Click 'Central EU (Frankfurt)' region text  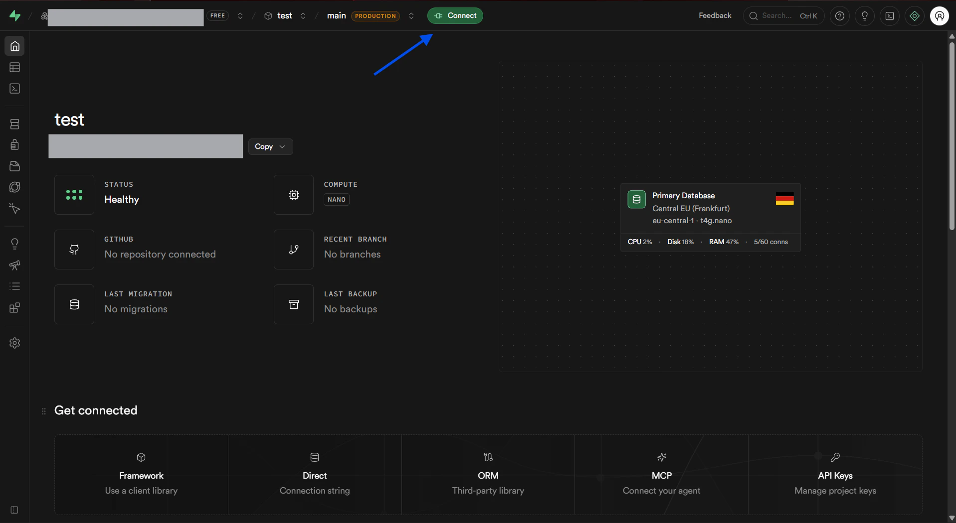click(691, 209)
